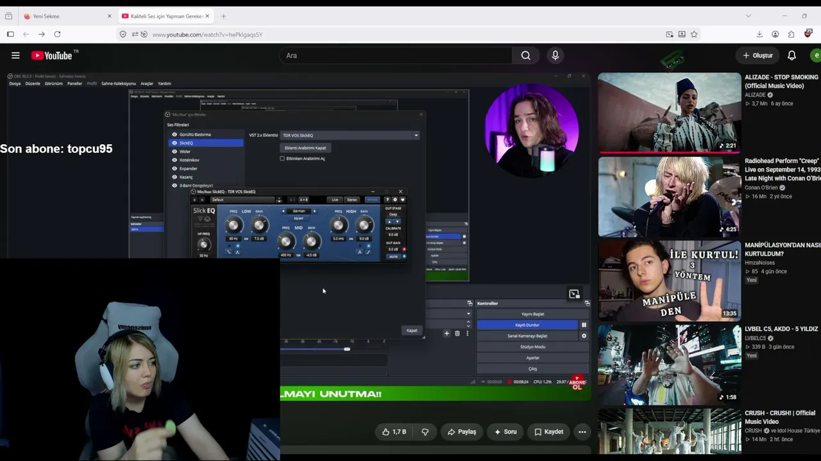Select previous EQ model before German
The image size is (821, 461).
[x=284, y=211]
